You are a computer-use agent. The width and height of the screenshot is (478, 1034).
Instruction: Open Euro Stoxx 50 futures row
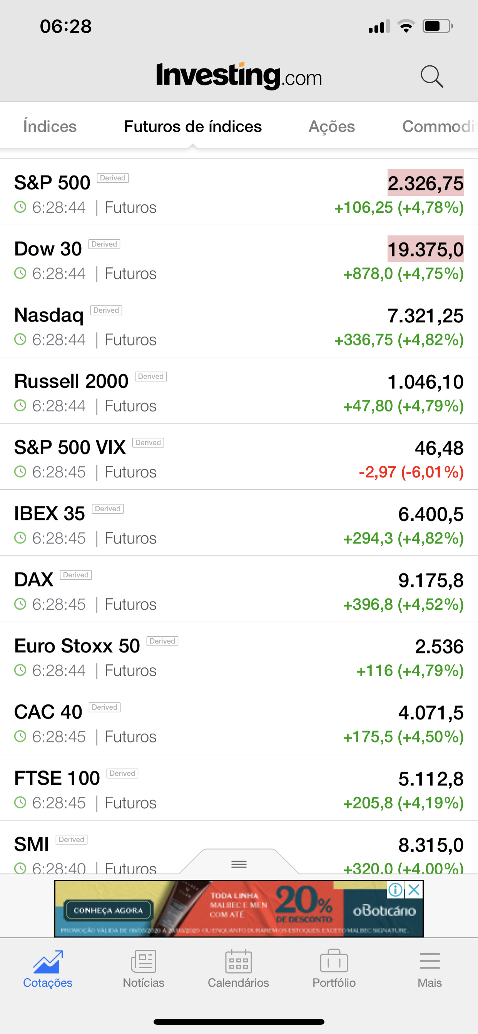coord(239,655)
